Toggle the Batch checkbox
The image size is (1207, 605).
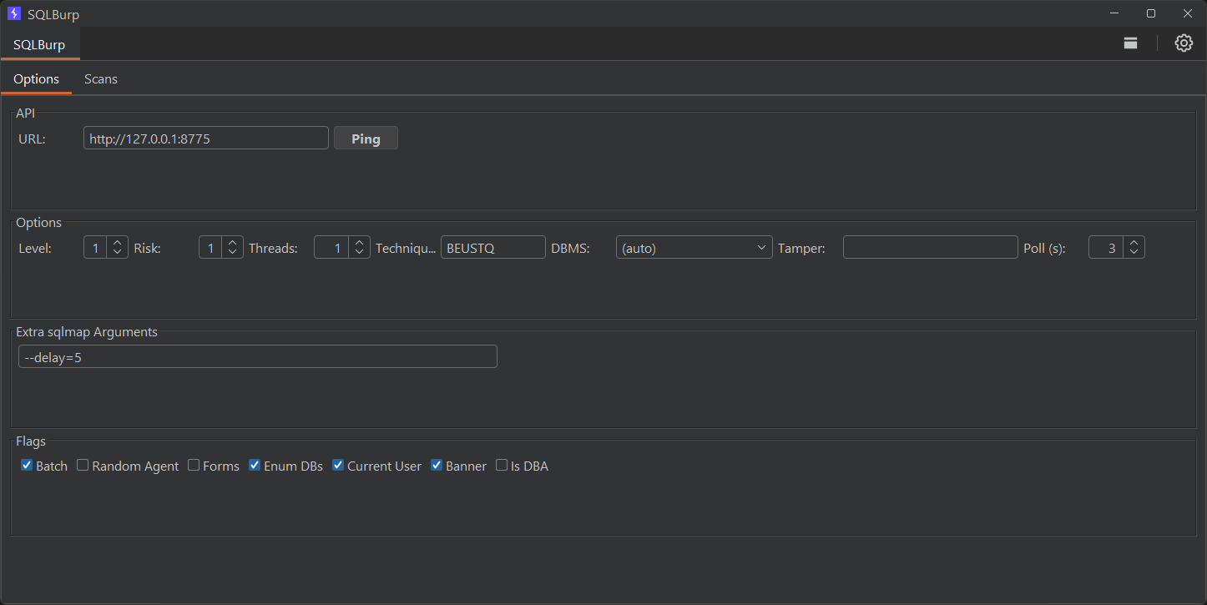coord(27,465)
